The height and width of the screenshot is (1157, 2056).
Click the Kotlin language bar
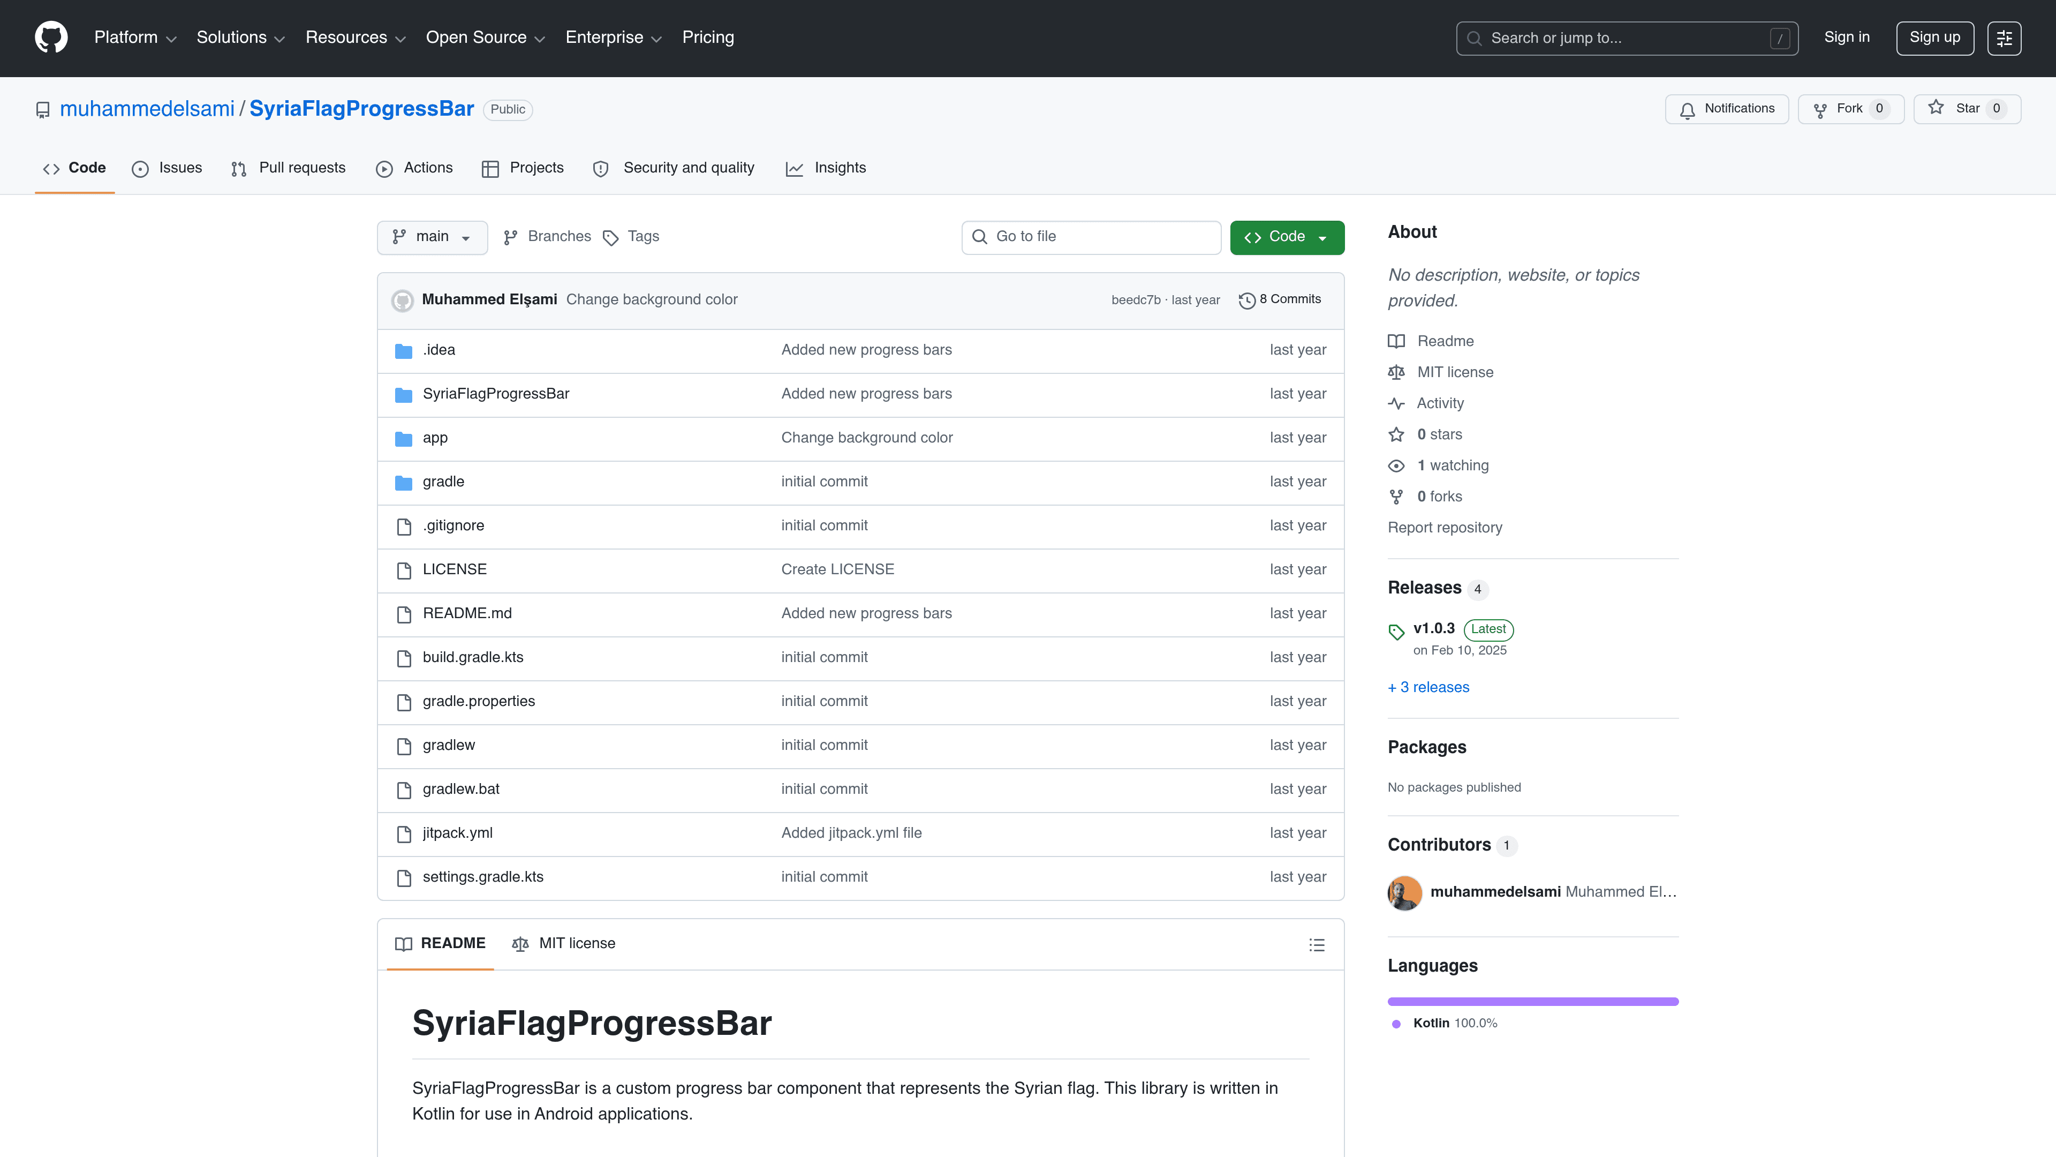pos(1532,1001)
